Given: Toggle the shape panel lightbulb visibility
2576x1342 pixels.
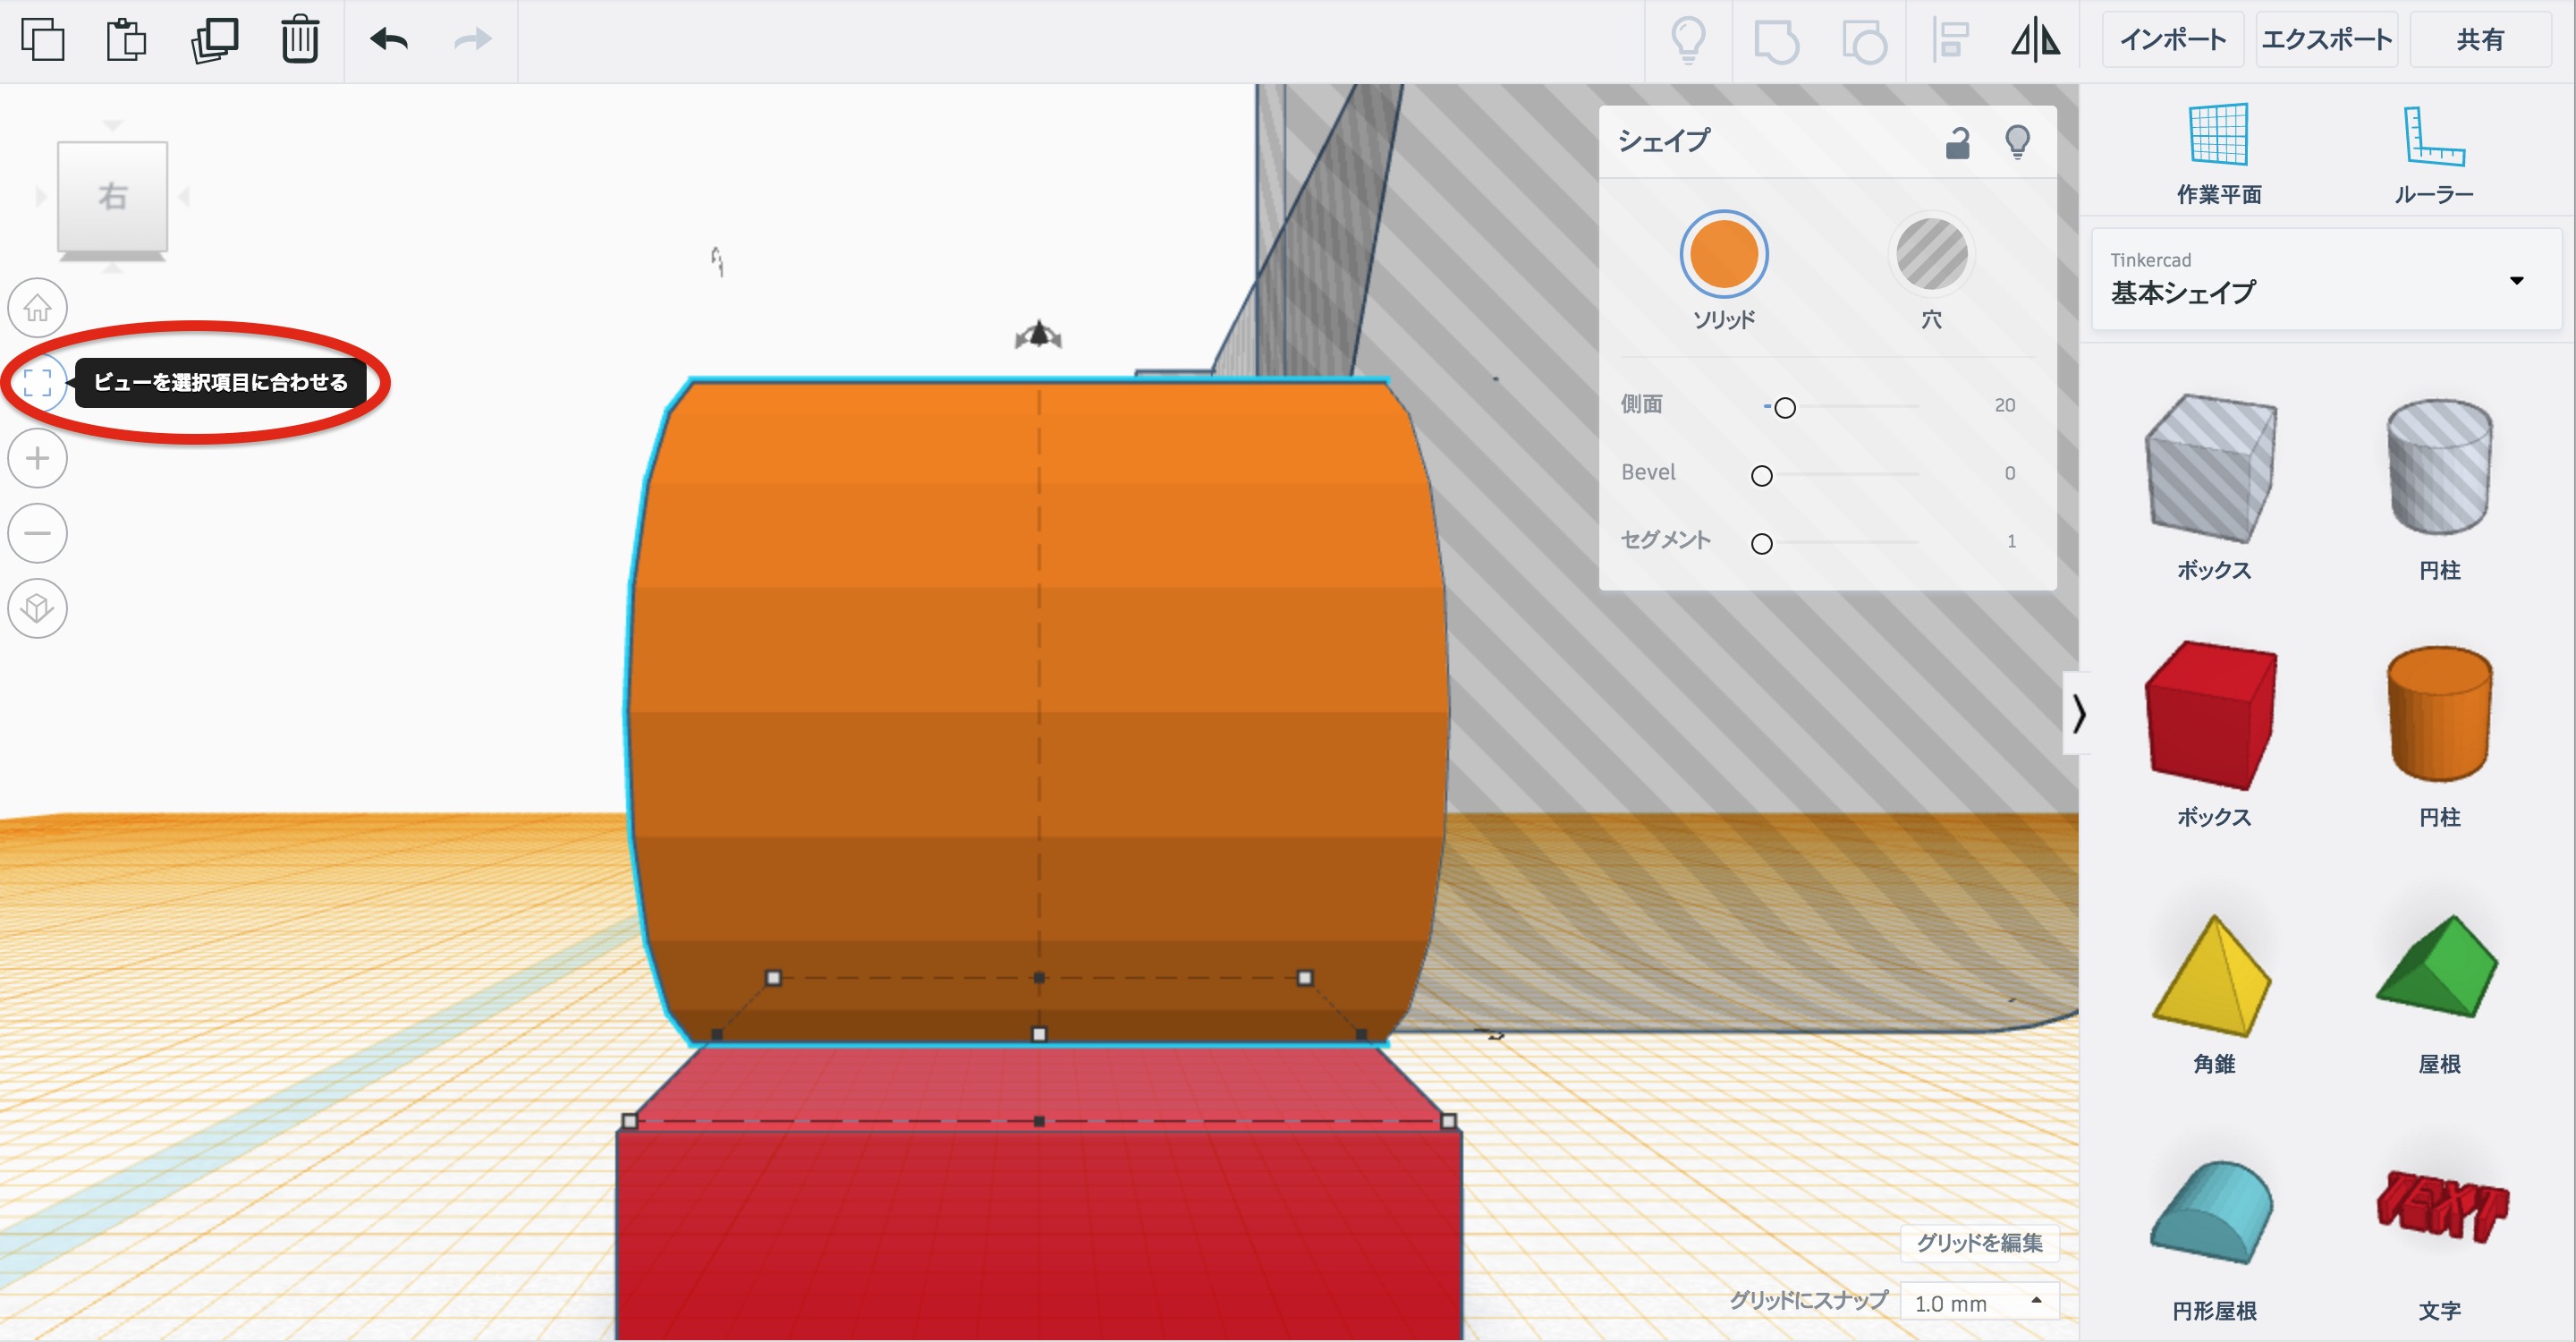Looking at the screenshot, I should point(2017,142).
